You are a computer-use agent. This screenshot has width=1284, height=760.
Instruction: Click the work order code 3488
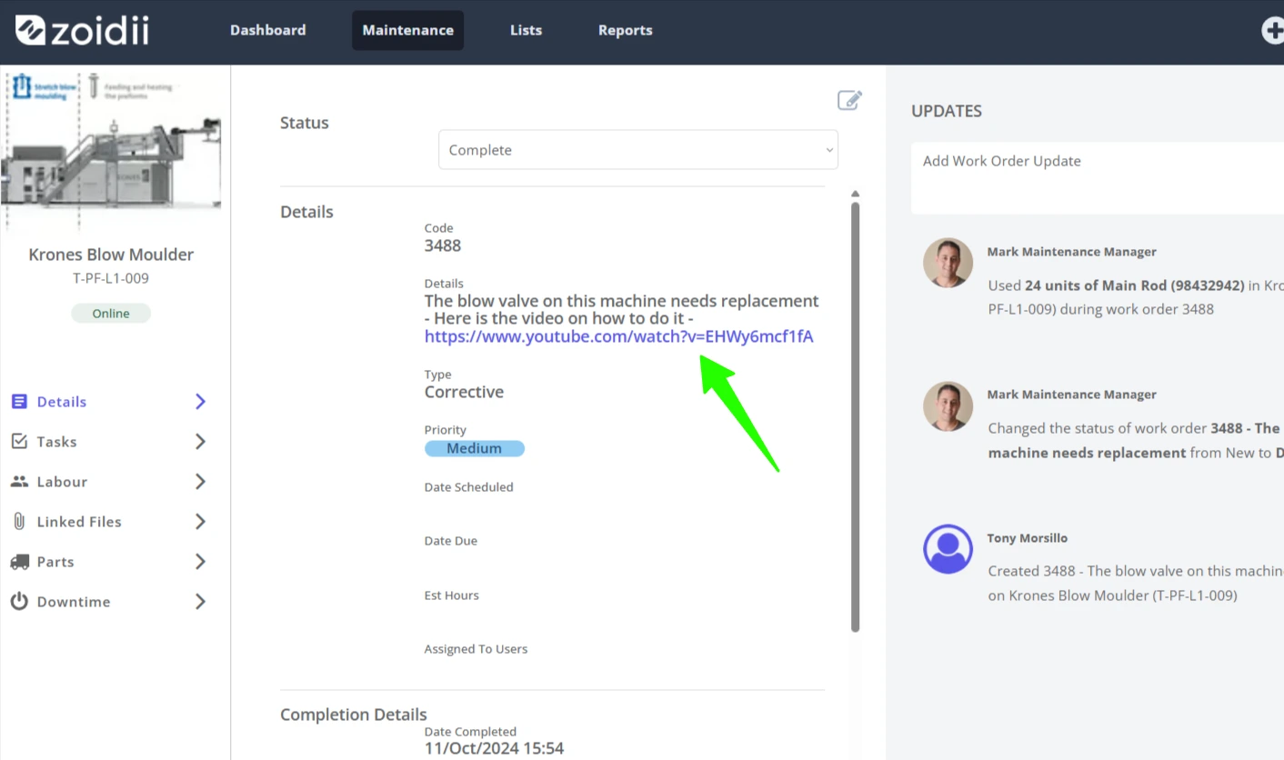pyautogui.click(x=443, y=245)
